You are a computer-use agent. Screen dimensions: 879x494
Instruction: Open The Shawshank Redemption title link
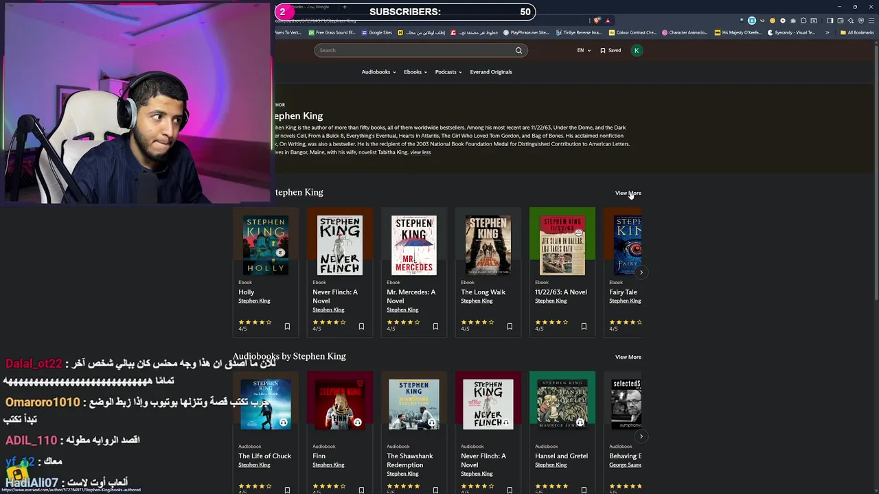pos(409,460)
